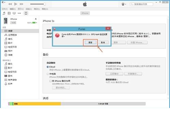Click the 16GB capacity label under iPhone
Screen dimensions: 170x125
pyautogui.click(x=13, y=23)
